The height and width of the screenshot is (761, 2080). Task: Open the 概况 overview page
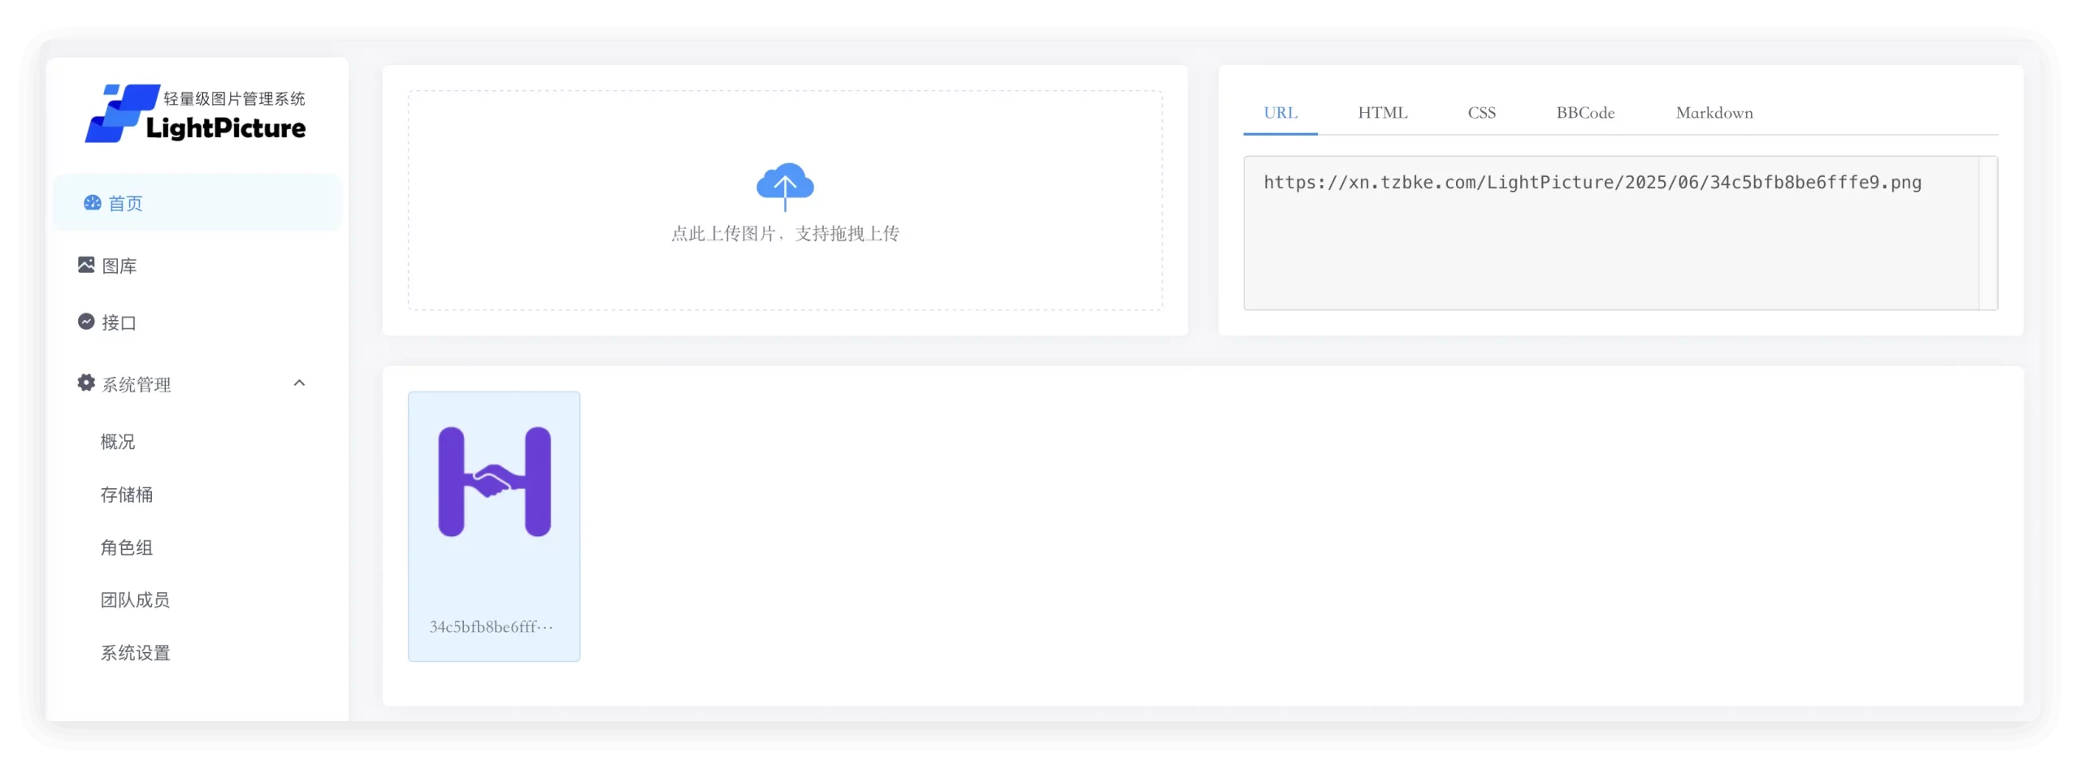(118, 442)
